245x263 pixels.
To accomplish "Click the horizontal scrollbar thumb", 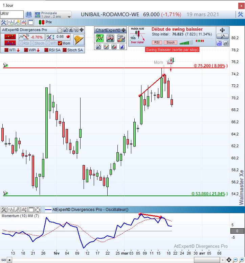I will click(x=207, y=260).
